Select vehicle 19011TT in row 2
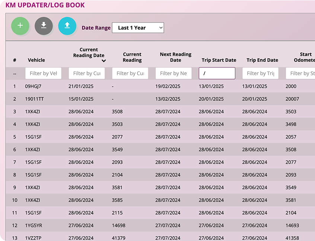 click(34, 99)
